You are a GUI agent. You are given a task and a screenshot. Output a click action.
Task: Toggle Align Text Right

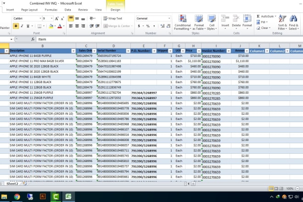83,26
